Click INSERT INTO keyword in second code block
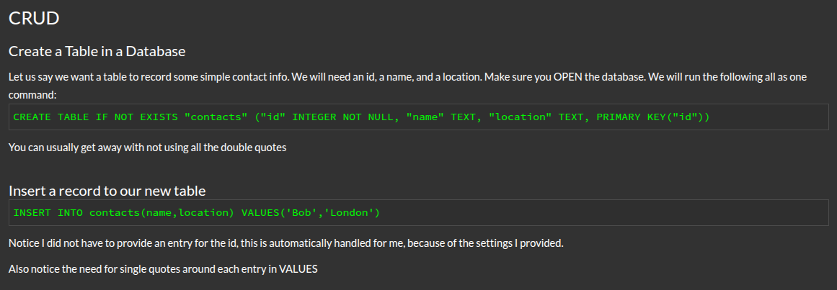 tap(49, 212)
